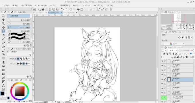Screen dimensions: 195x103
Task: Open the ファイル(F) menu
Action: click(6, 5)
